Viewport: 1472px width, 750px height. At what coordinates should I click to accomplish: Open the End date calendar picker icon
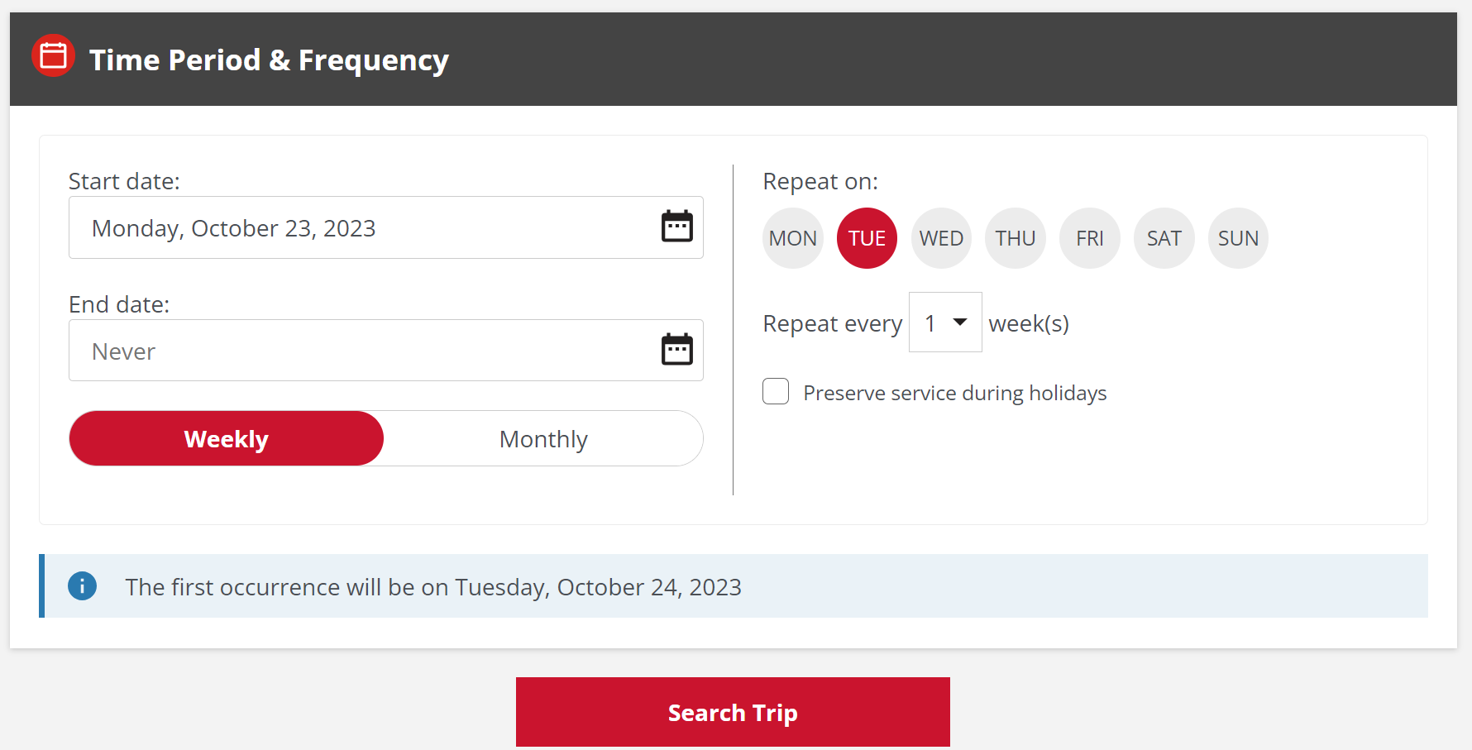(676, 350)
